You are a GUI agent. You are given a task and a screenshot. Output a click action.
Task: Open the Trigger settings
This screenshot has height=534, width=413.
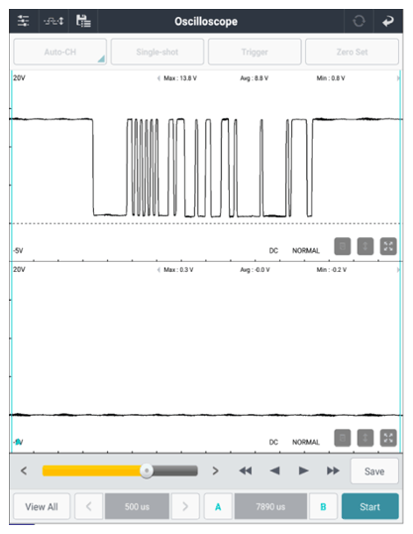click(x=255, y=52)
